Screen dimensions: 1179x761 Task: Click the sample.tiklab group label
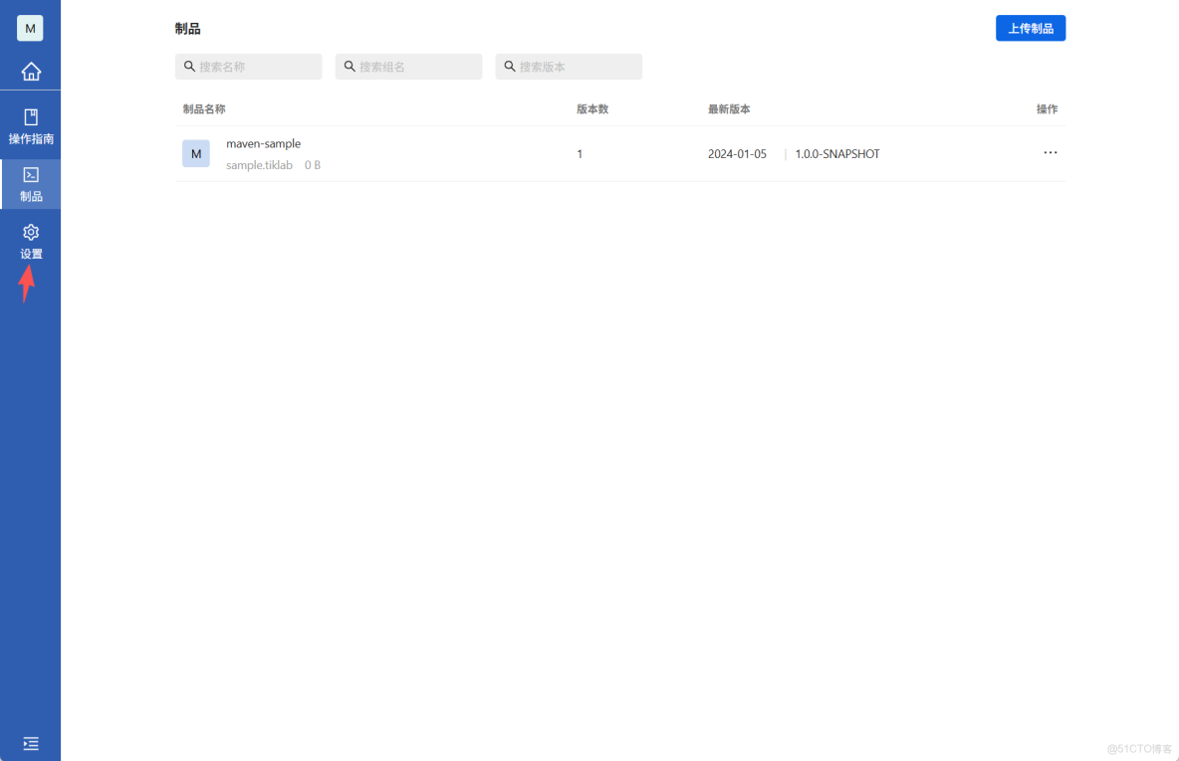(259, 164)
